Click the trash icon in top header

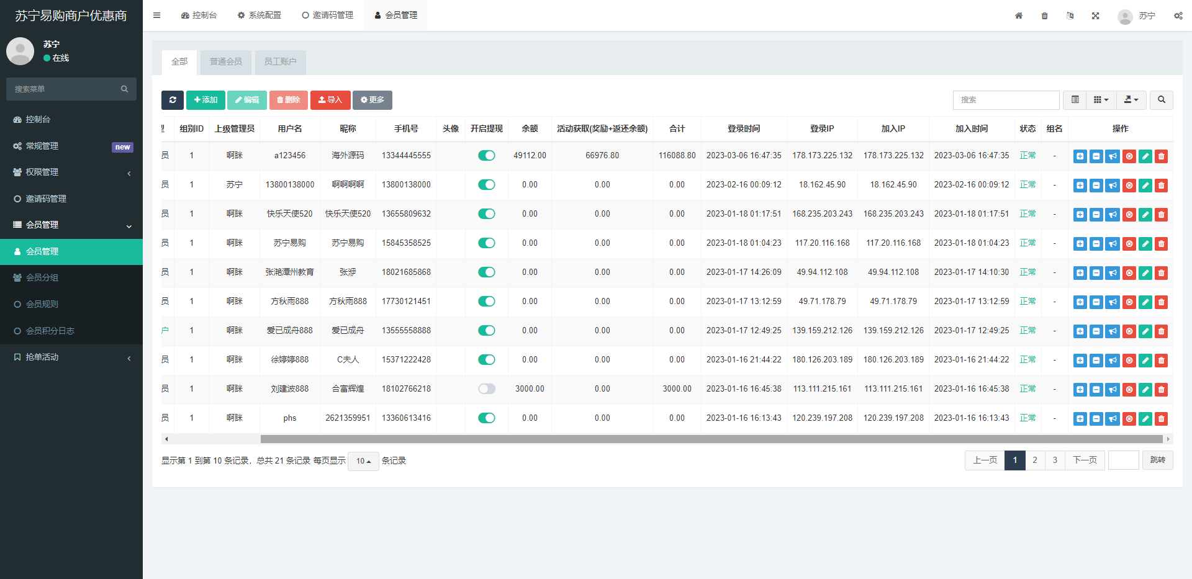point(1044,16)
